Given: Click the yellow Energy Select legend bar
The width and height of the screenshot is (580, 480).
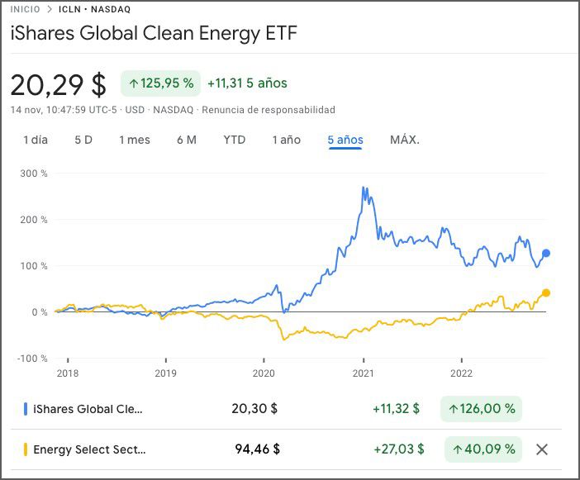Looking at the screenshot, I should 26,449.
